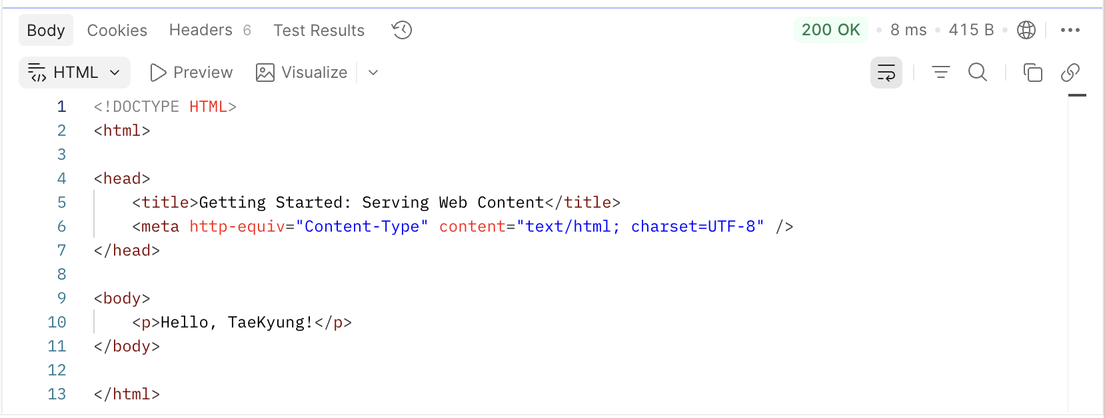Switch to the Cookies tab
Image resolution: width=1105 pixels, height=418 pixels.
click(x=117, y=30)
